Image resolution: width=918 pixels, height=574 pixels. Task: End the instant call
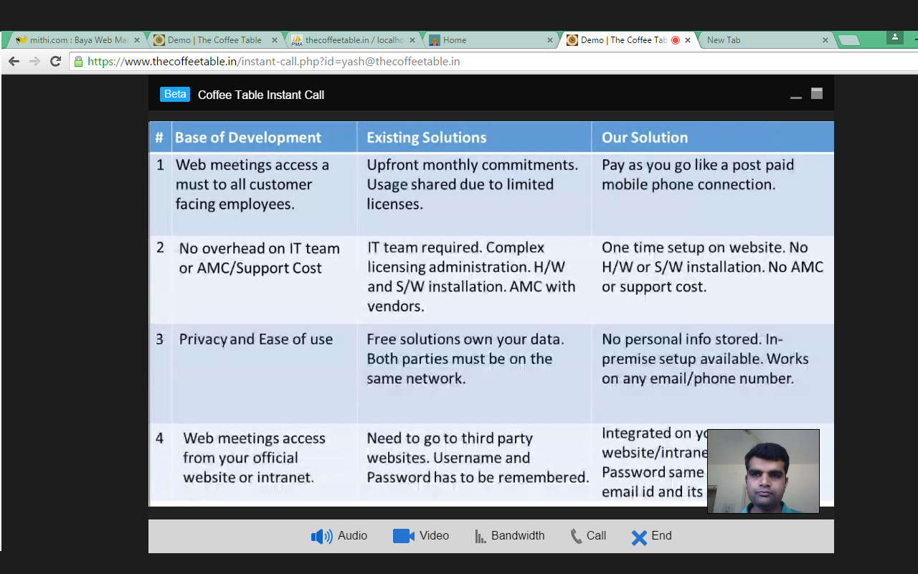click(639, 537)
